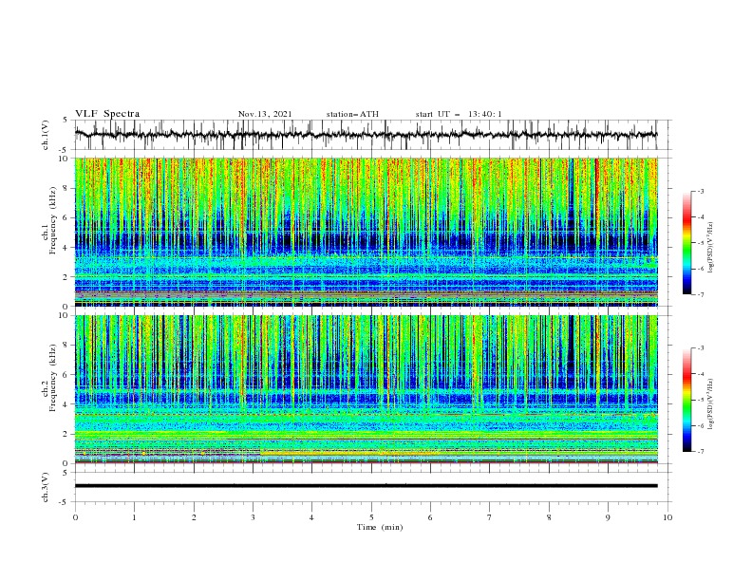Click the "start UT = 13:40:1" text
The height and width of the screenshot is (581, 752).
[x=459, y=114]
